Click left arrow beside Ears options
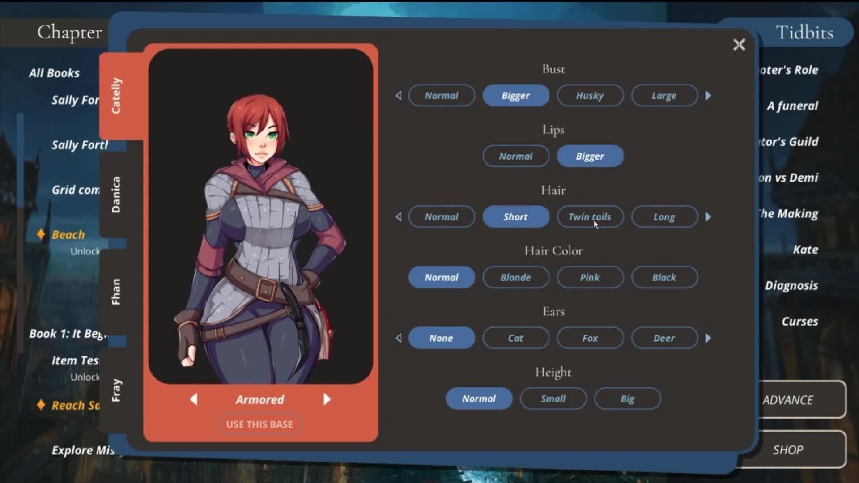The height and width of the screenshot is (483, 859). point(399,338)
